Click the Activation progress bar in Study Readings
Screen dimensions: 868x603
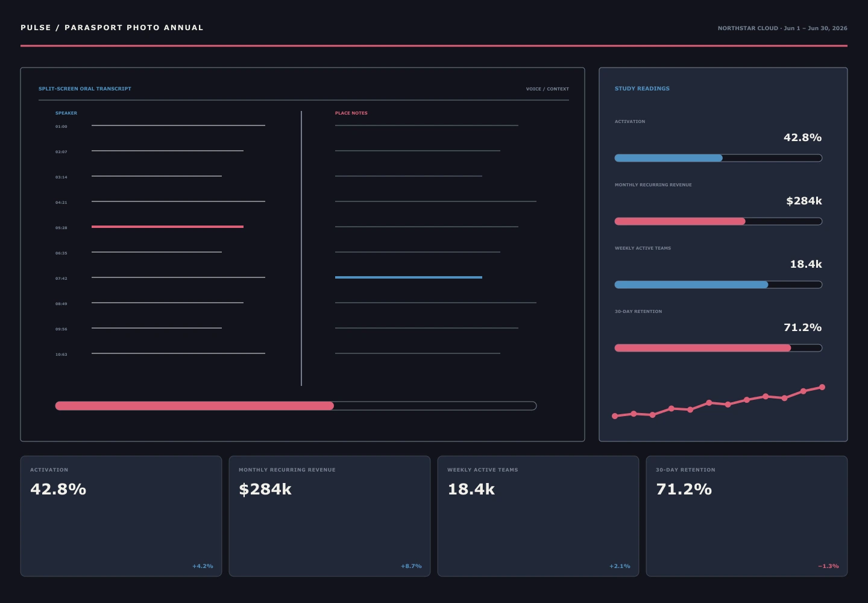click(719, 158)
